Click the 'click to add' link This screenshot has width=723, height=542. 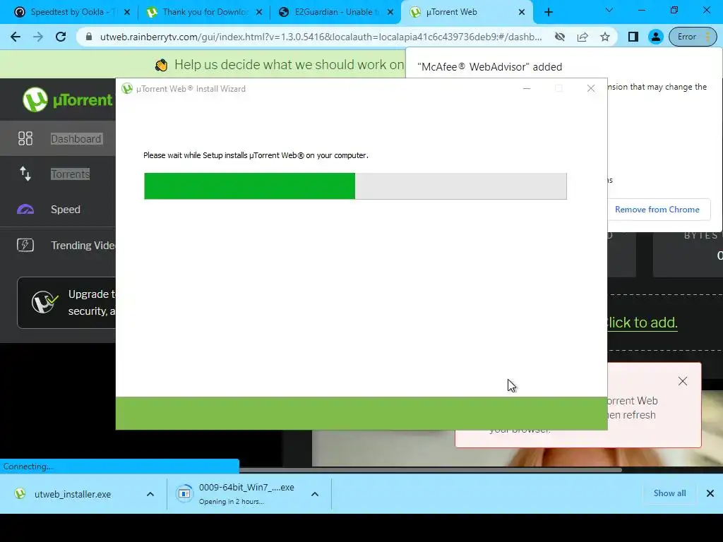point(641,322)
